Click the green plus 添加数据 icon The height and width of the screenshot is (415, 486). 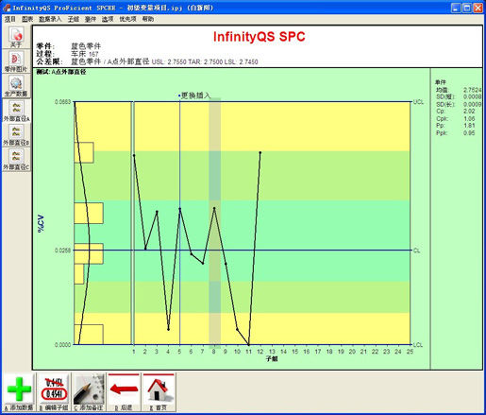point(19,392)
